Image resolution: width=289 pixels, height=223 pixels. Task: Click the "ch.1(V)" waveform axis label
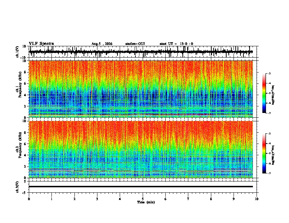(18, 52)
